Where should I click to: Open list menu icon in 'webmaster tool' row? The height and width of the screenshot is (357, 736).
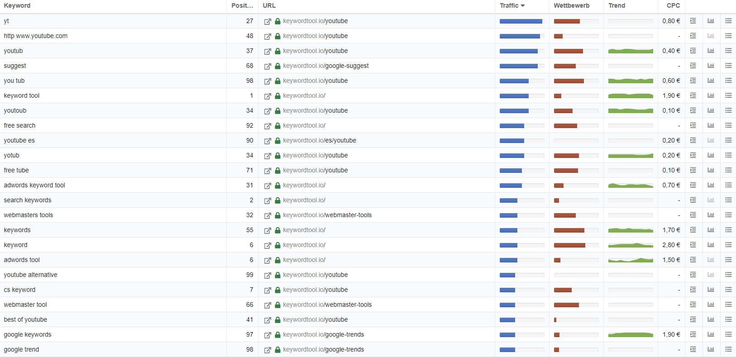pyautogui.click(x=728, y=305)
